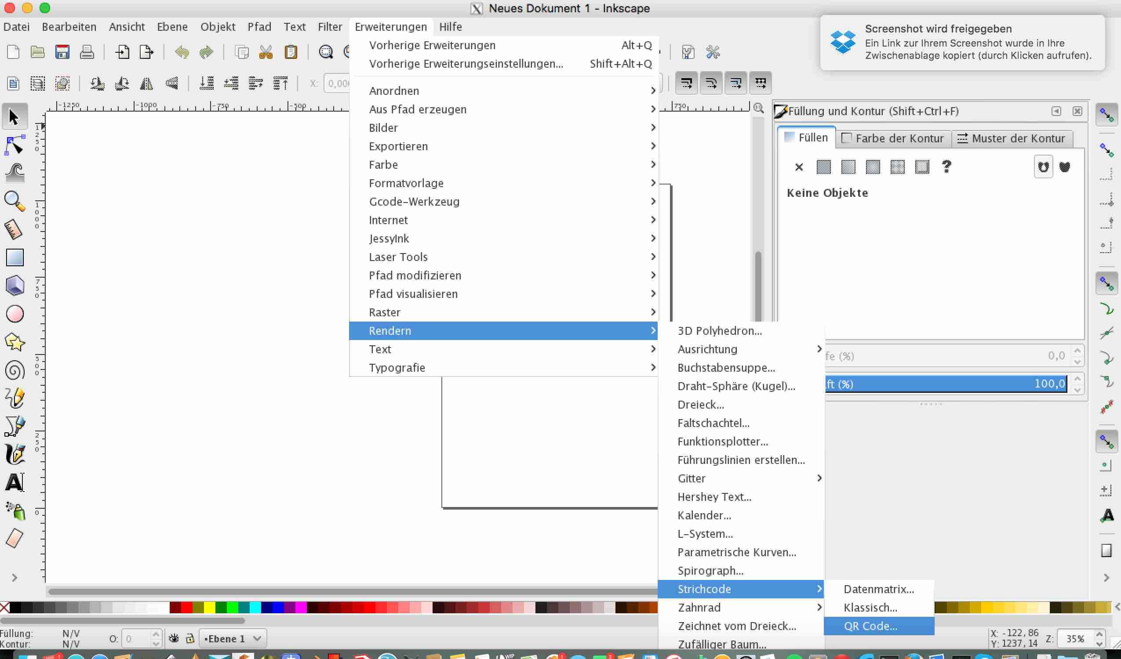Create a new document icon
This screenshot has width=1121, height=659.
[13, 52]
